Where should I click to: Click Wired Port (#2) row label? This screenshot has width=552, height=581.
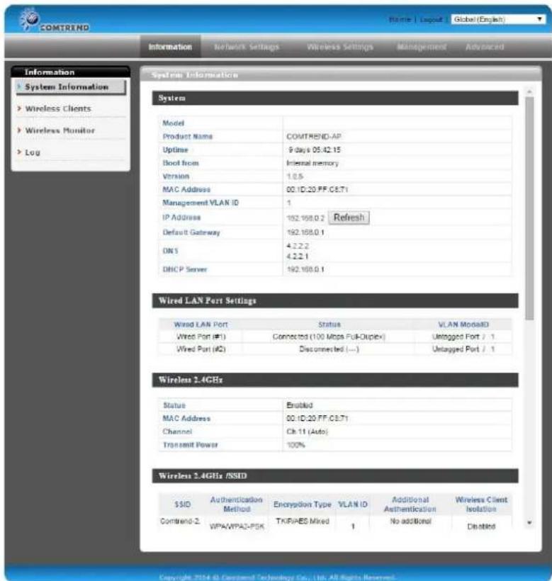201,349
